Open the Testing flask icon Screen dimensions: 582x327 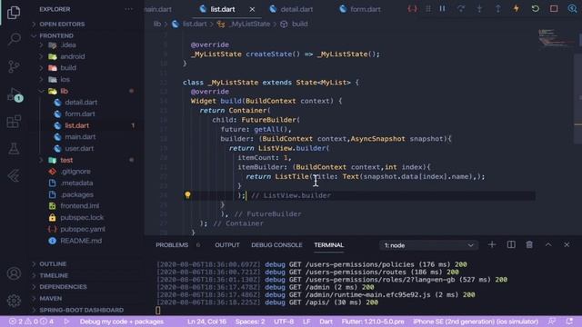click(x=14, y=148)
